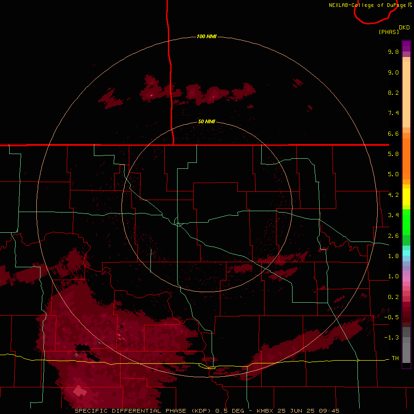Click the 1.0 value on color scale

point(393,276)
